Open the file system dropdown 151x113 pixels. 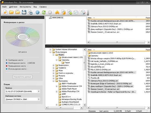39,99
